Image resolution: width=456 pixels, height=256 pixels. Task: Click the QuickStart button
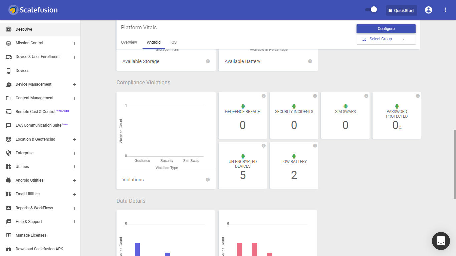(x=401, y=10)
